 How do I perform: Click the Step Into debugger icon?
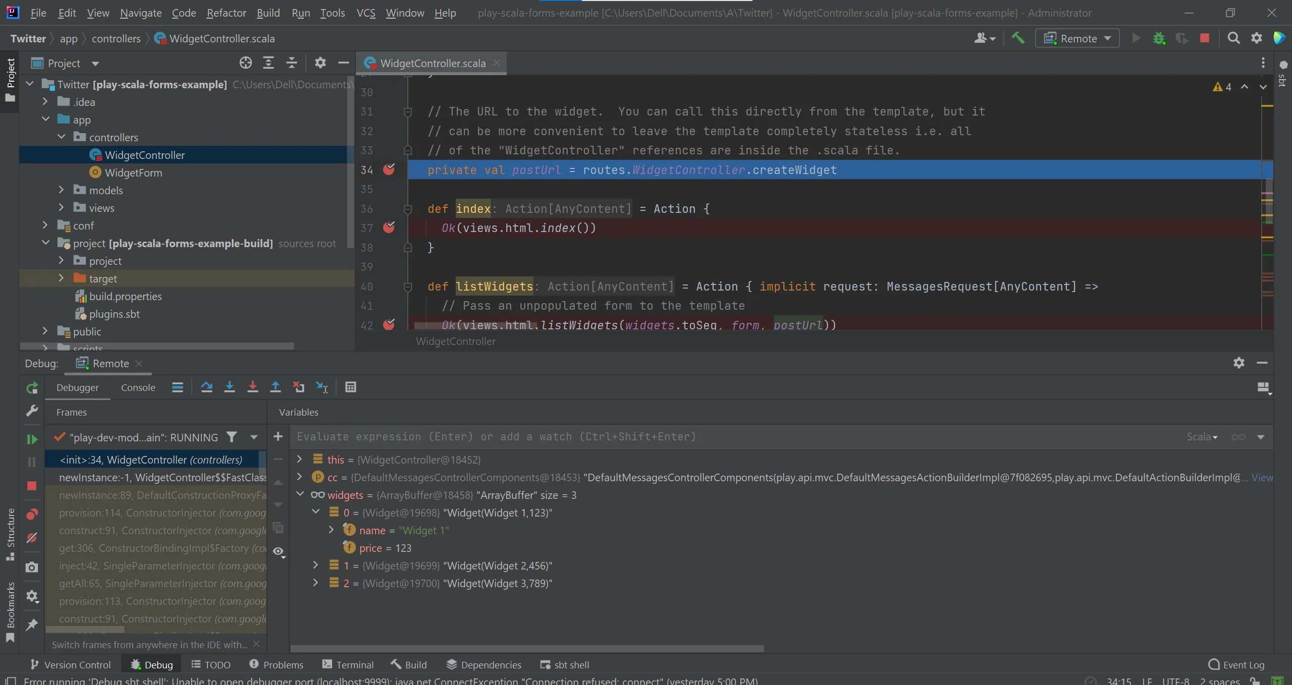[x=230, y=387]
